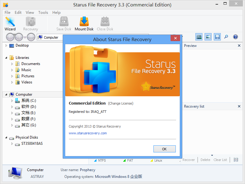Image resolution: width=245 pixels, height=184 pixels.
Task: Open the Tools menu
Action: [43, 13]
